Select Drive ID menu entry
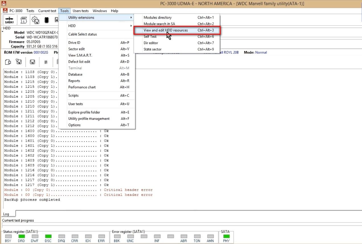The image size is (362, 244). pos(96,43)
